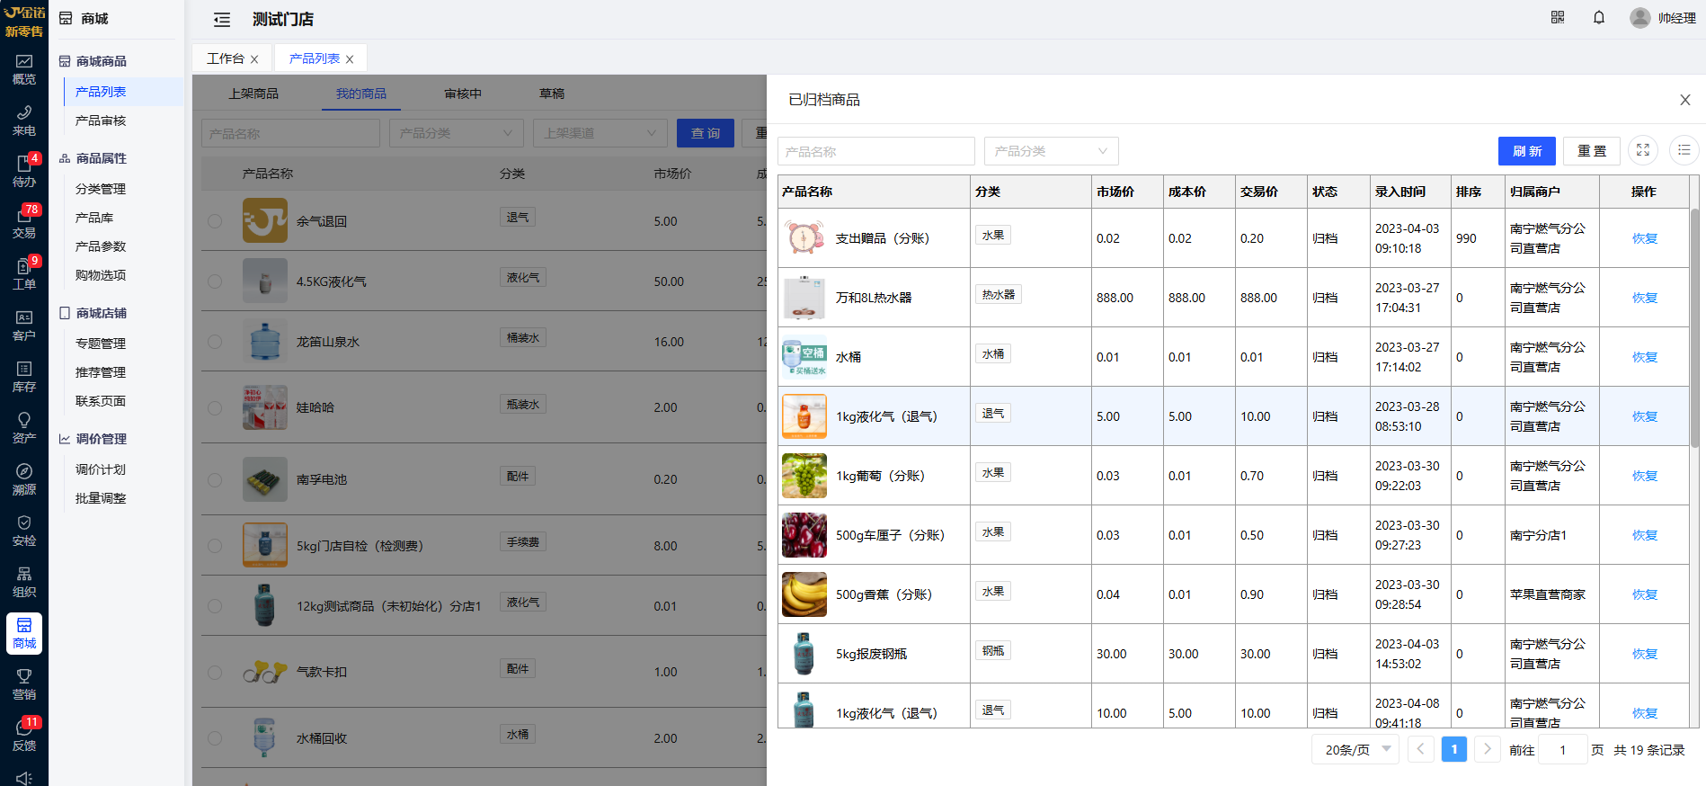Open the 概览 overview sidebar icon
1706x786 pixels.
(x=24, y=69)
